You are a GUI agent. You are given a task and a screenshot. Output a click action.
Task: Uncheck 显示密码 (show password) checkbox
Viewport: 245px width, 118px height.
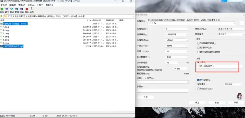[198, 80]
